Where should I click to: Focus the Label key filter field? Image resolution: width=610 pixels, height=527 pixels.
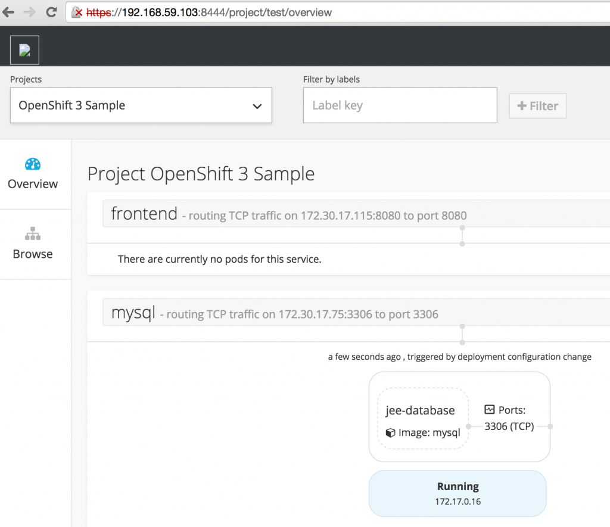pyautogui.click(x=400, y=105)
